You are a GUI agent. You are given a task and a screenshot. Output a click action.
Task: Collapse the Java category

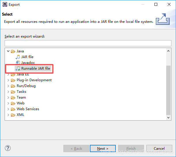tap(8, 51)
